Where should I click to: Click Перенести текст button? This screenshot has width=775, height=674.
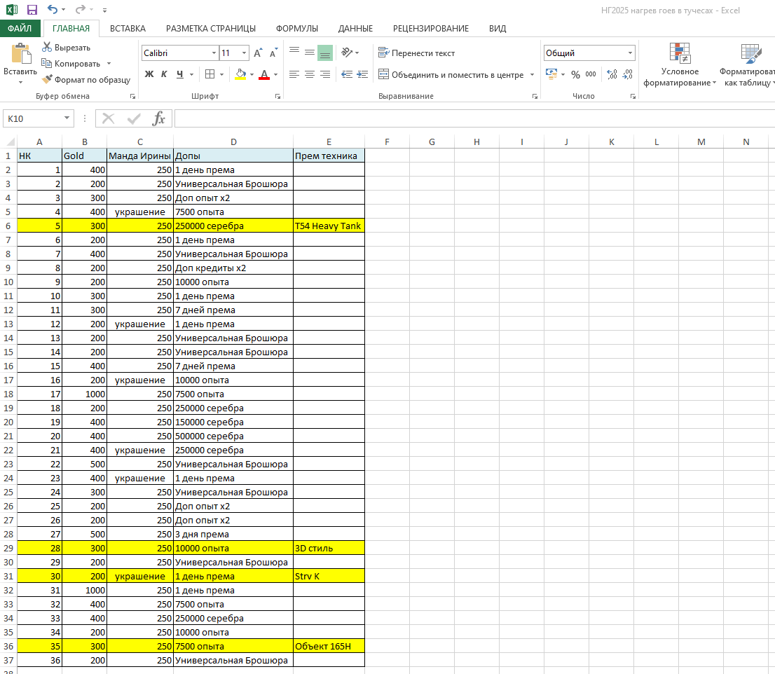point(416,53)
